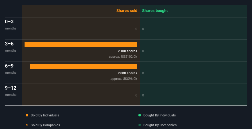Viewport: 252px width, 129px height.
Task: Click the orange bar for 6–9 months
Action: (x=83, y=66)
